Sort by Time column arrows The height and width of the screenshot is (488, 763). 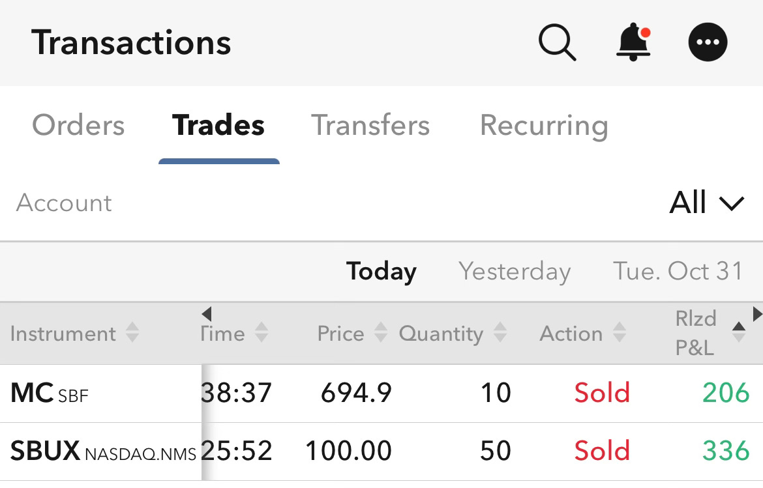click(262, 333)
